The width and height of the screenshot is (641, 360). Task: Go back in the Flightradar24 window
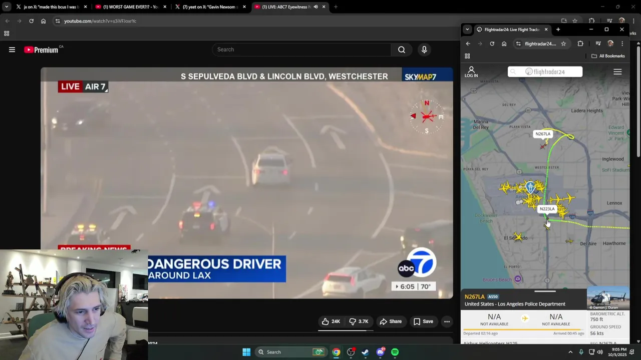point(468,43)
